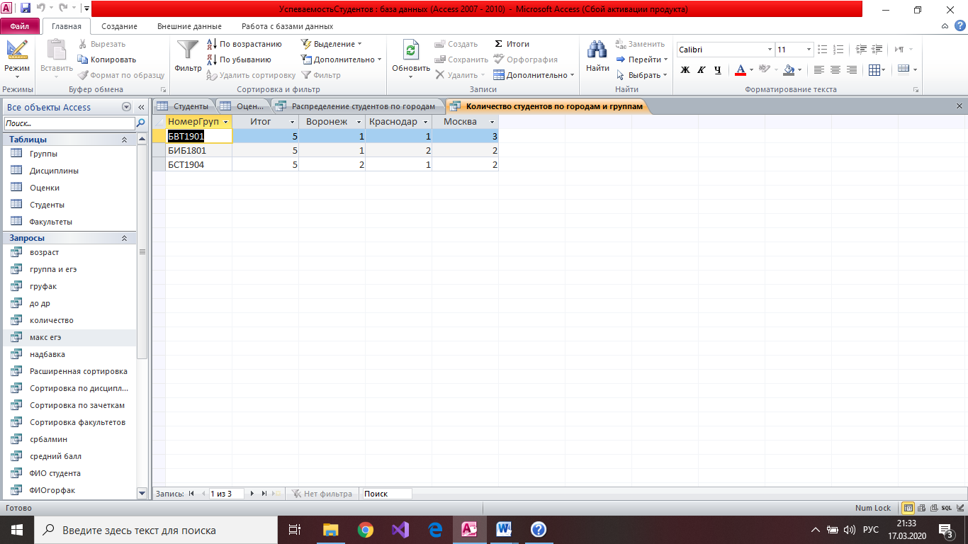The image size is (968, 544).
Task: Open the Calibri font name dropdown
Action: tap(770, 50)
